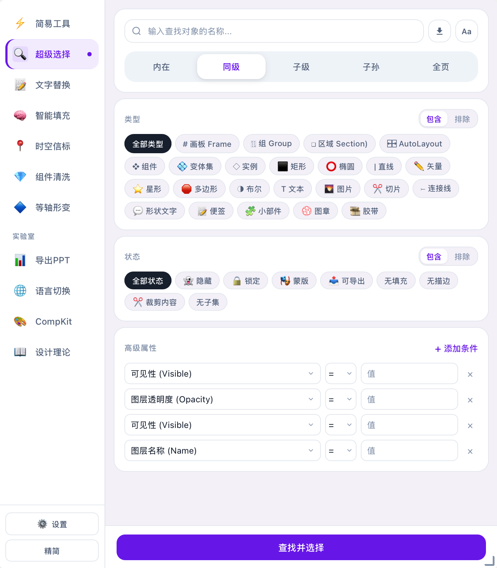Click the download icon beside search
The image size is (497, 568).
click(440, 31)
